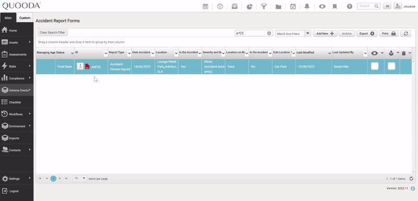Tick the eye-column checkbox for row ARF25
The height and width of the screenshot is (201, 418).
pos(375,66)
